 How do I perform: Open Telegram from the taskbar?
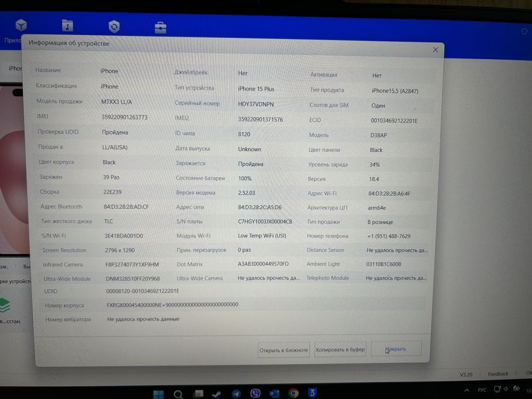click(236, 394)
